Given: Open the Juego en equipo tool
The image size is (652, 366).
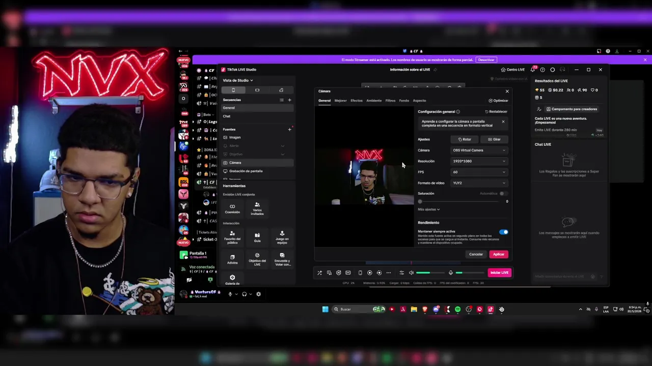Looking at the screenshot, I should tap(282, 237).
